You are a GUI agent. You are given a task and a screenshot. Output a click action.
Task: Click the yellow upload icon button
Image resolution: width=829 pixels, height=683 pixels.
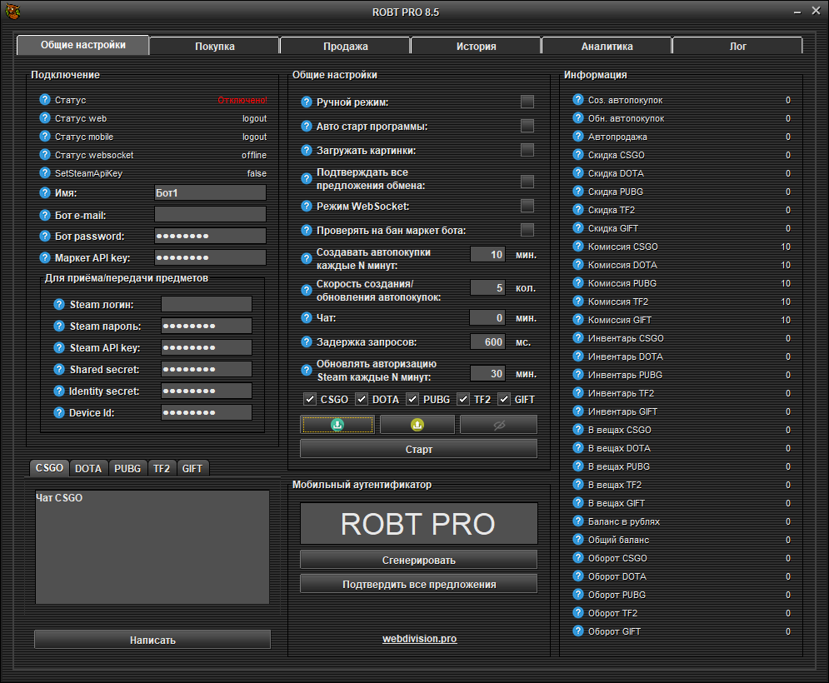[417, 425]
